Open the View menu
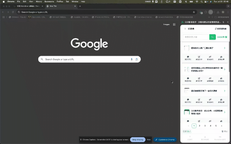Screen dimensions: 231x144 (x=31, y=1)
